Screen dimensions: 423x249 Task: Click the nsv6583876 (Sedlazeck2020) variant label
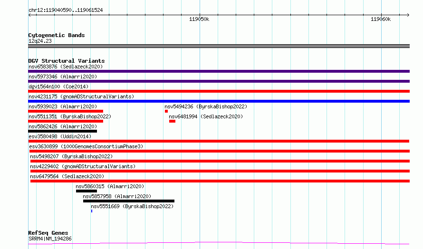(x=66, y=67)
